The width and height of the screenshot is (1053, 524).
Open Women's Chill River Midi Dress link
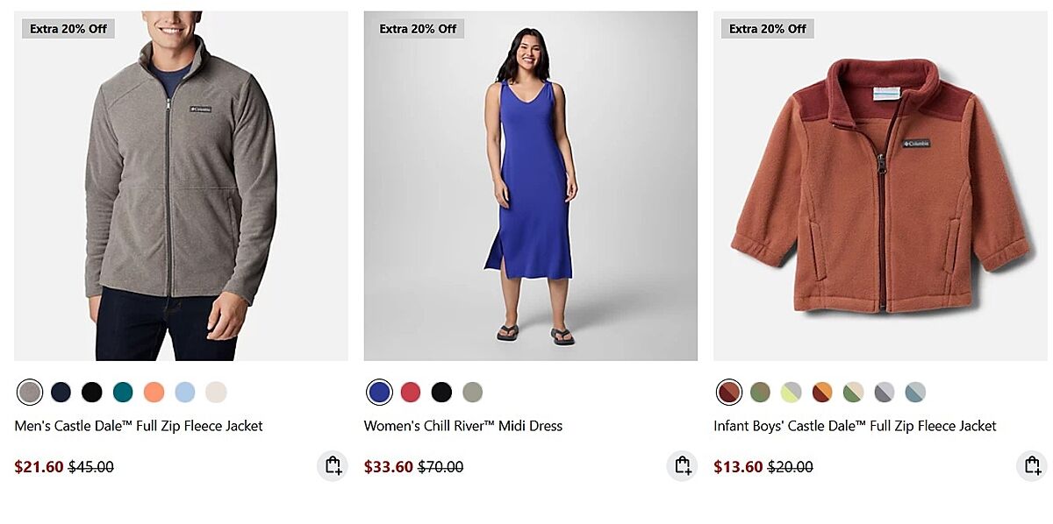click(463, 426)
